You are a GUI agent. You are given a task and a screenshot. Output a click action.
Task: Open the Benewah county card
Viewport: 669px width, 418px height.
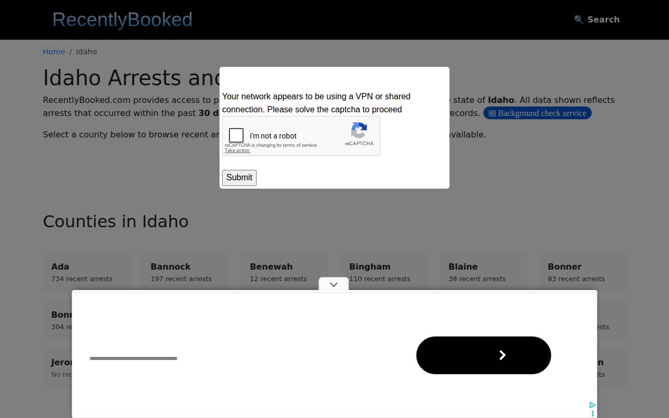pos(285,272)
